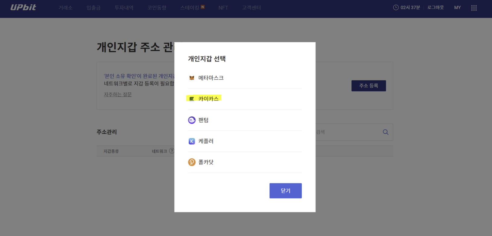Click the MetaMask fox icon
Viewport: 492px width, 236px height.
click(x=192, y=78)
